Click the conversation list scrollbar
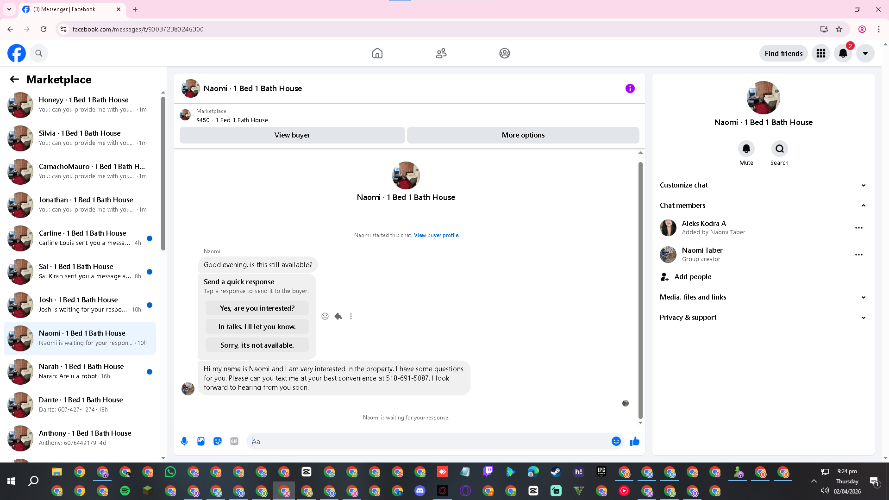 (163, 174)
